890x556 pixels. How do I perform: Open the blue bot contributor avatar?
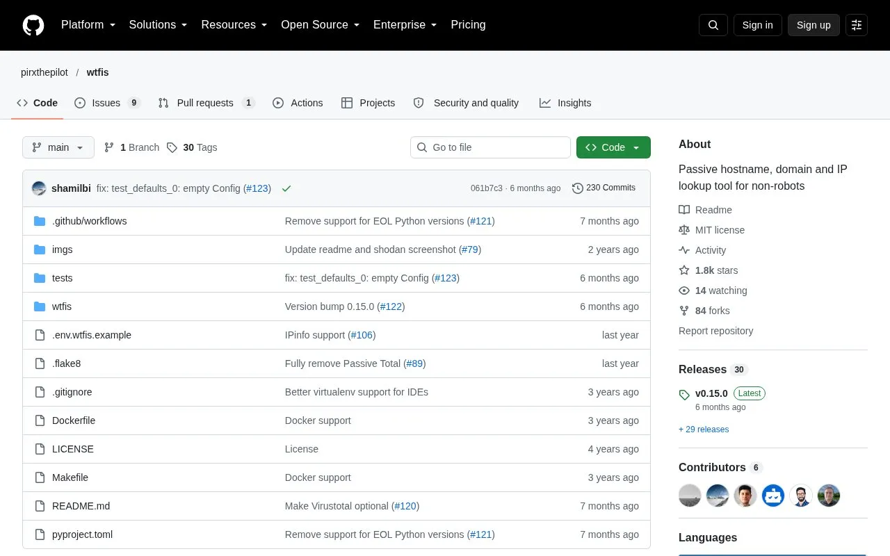[x=773, y=496]
